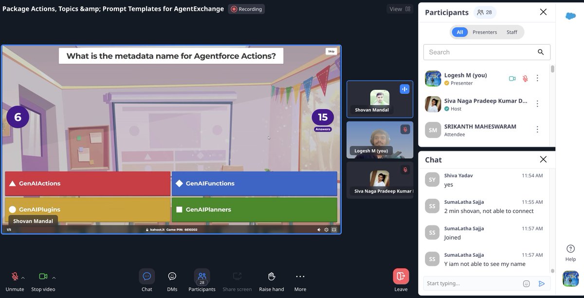
Task: Click the chat scrollbar
Action: coord(552,271)
